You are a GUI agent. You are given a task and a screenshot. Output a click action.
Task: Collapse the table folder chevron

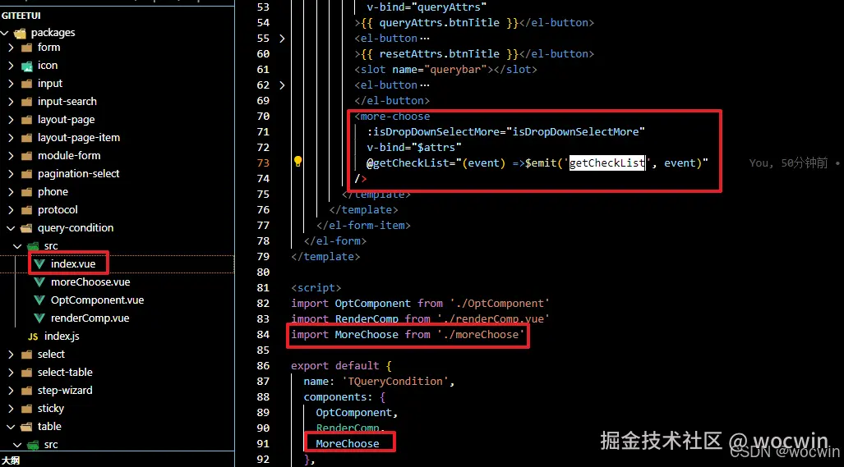[x=12, y=427]
